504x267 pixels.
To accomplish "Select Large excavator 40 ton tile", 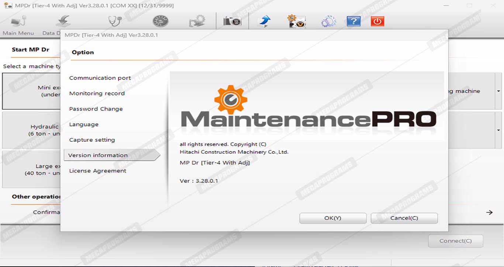I will pos(31,170).
